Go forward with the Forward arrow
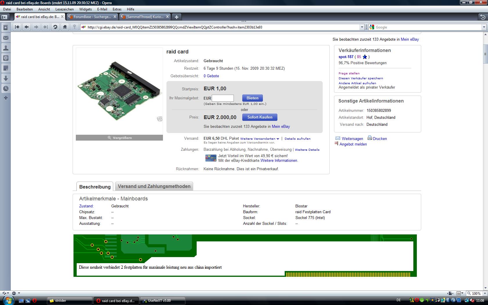Viewport: 488px width, 305px height. click(36, 27)
